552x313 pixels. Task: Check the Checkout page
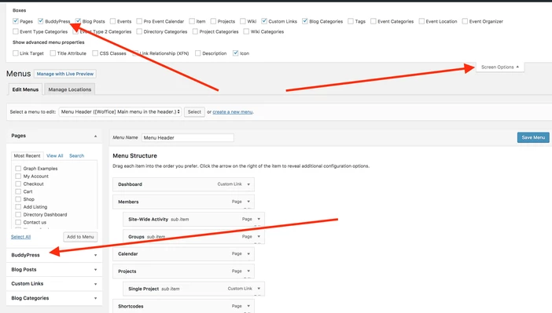[18, 184]
